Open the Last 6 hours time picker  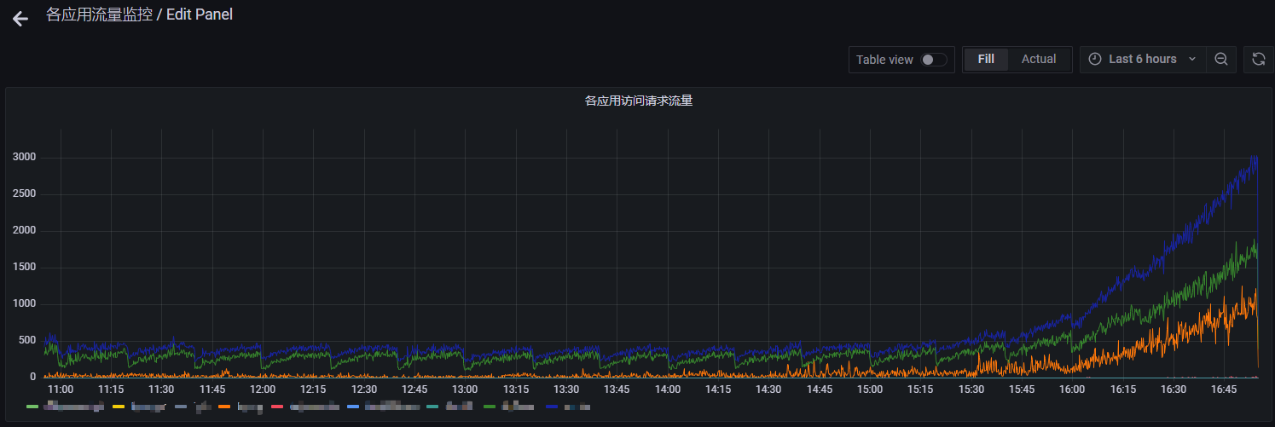(1143, 59)
